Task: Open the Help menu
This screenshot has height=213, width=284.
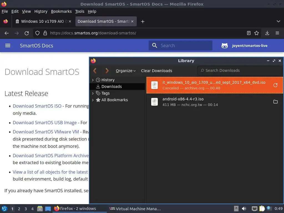Action: coord(92,11)
